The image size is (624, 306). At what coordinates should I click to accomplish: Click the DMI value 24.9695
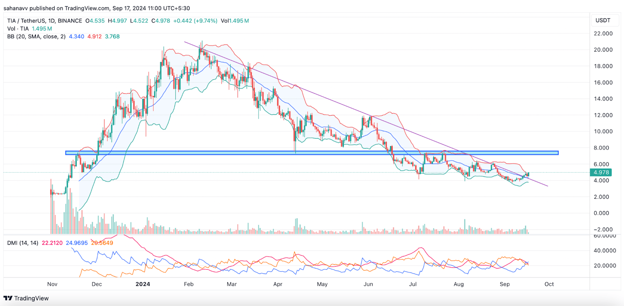77,243
